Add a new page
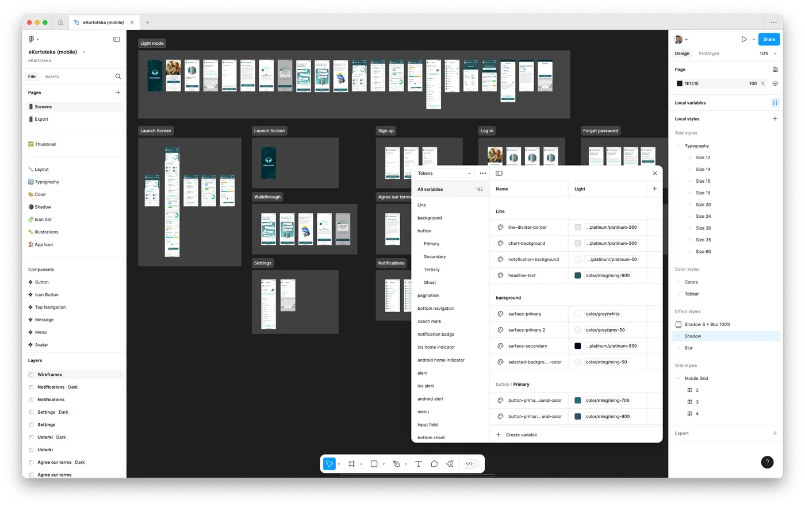805x507 pixels. pyautogui.click(x=118, y=93)
